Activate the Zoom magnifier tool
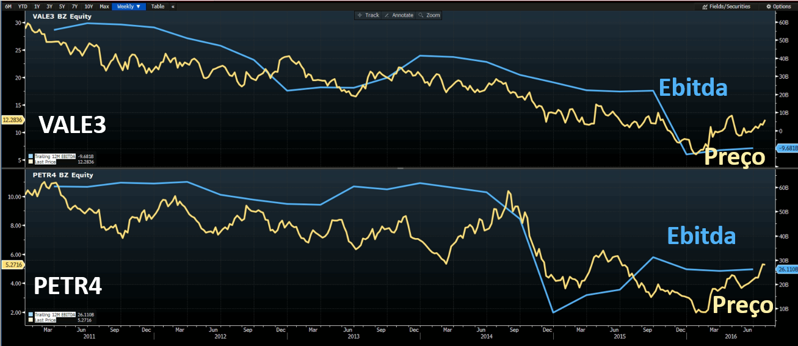This screenshot has height=346, width=798. click(x=429, y=15)
